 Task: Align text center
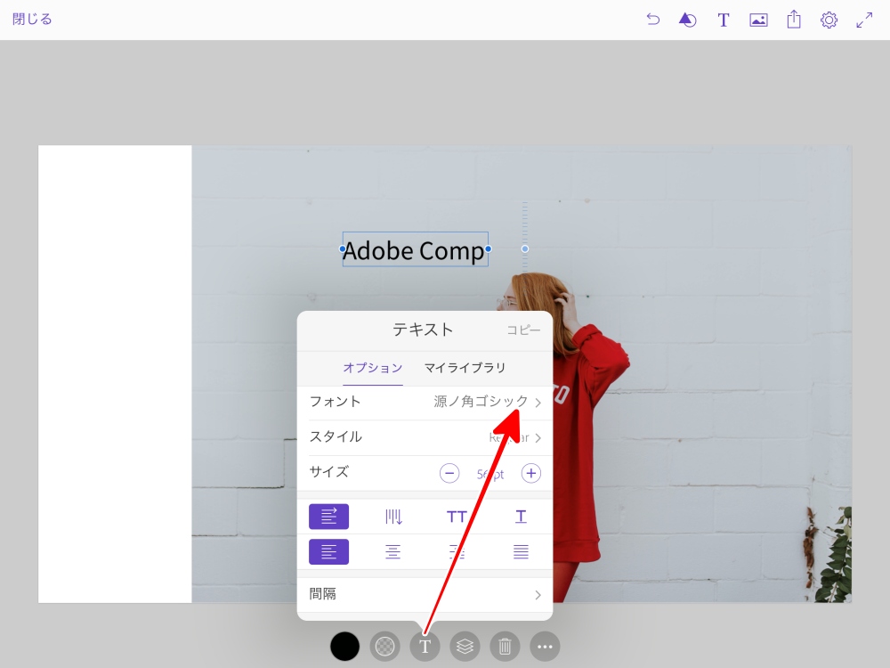[392, 552]
